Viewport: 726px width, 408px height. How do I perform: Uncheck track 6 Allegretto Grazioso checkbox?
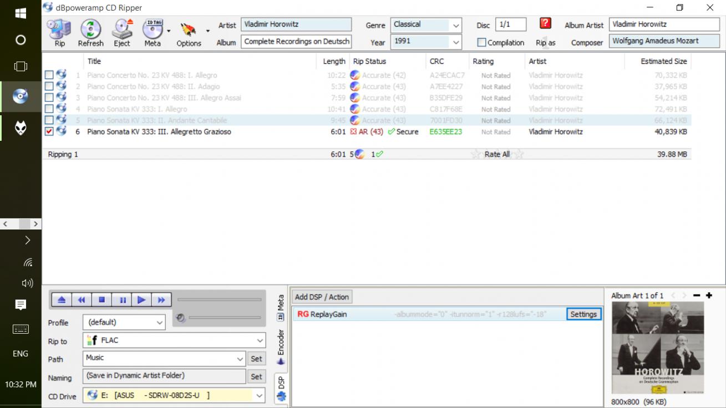[49, 132]
